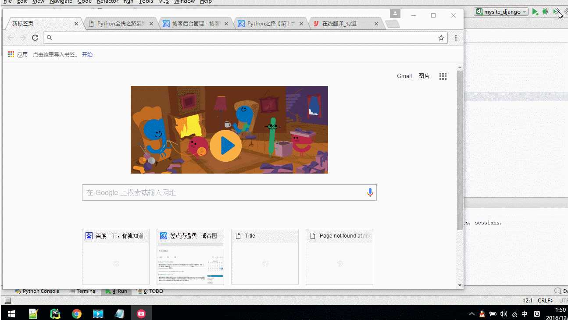Focus the Chrome address bar

click(x=245, y=38)
